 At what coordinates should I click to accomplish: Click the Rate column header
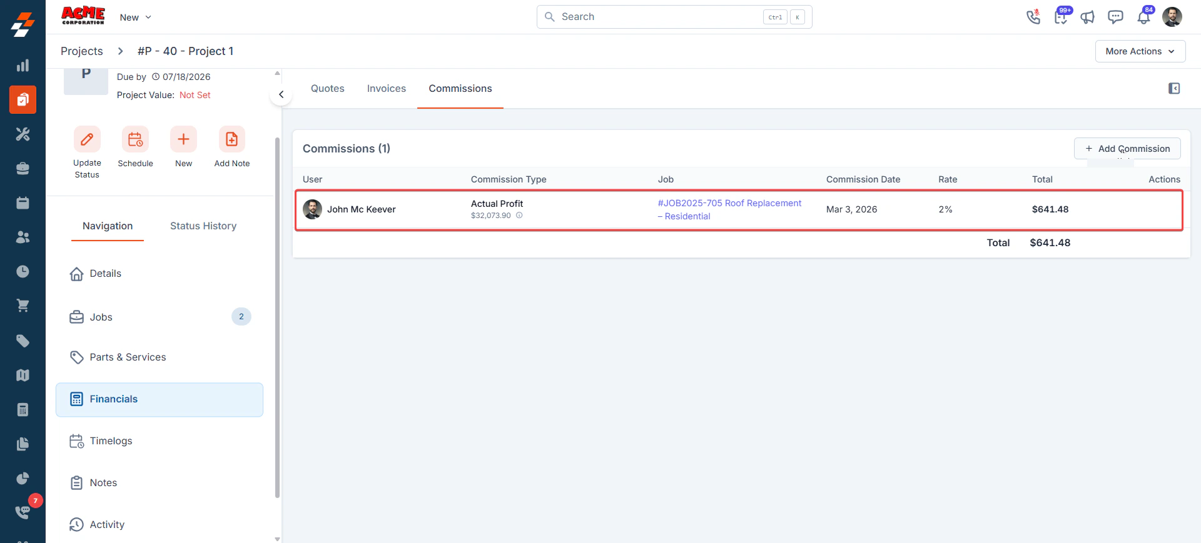pyautogui.click(x=948, y=179)
